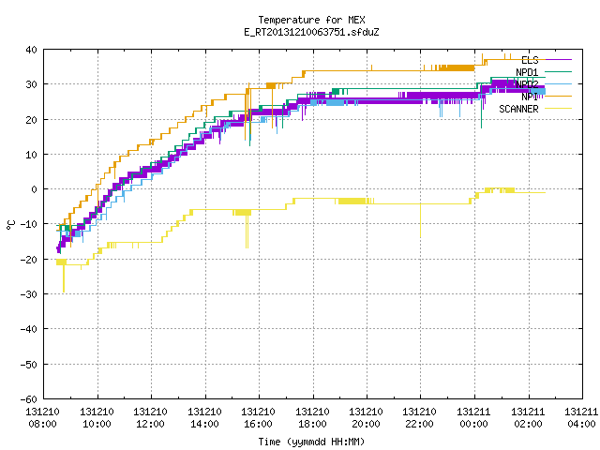Click the SCANNER legend label
The image size is (600, 450).
point(518,109)
